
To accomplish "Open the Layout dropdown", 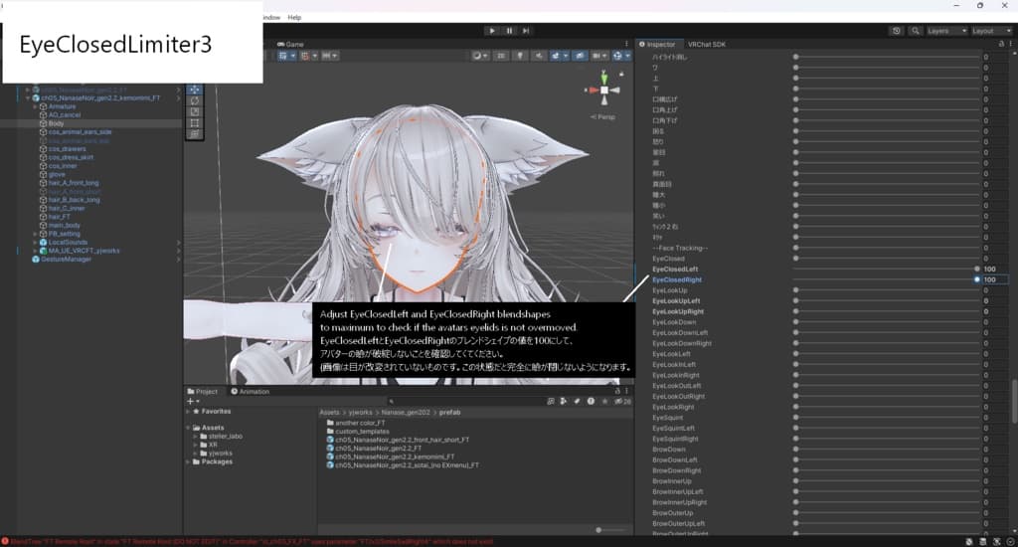I will point(988,31).
